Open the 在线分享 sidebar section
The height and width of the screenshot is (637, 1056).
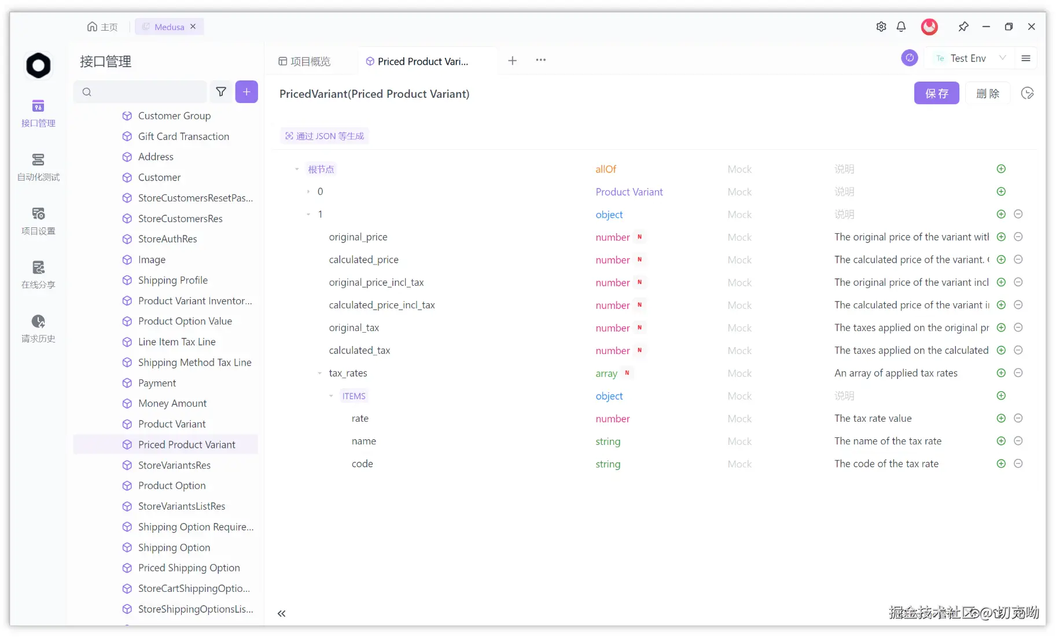click(x=38, y=275)
